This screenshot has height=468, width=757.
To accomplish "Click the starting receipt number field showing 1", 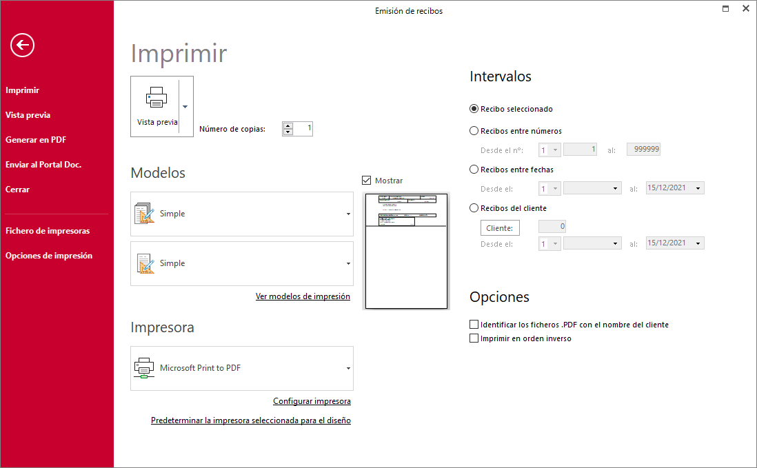I will [581, 150].
